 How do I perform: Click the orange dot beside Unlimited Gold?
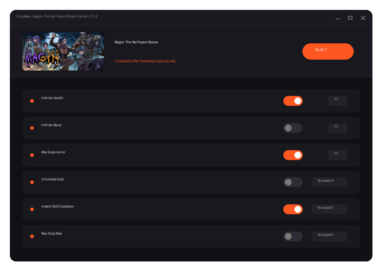click(x=32, y=182)
